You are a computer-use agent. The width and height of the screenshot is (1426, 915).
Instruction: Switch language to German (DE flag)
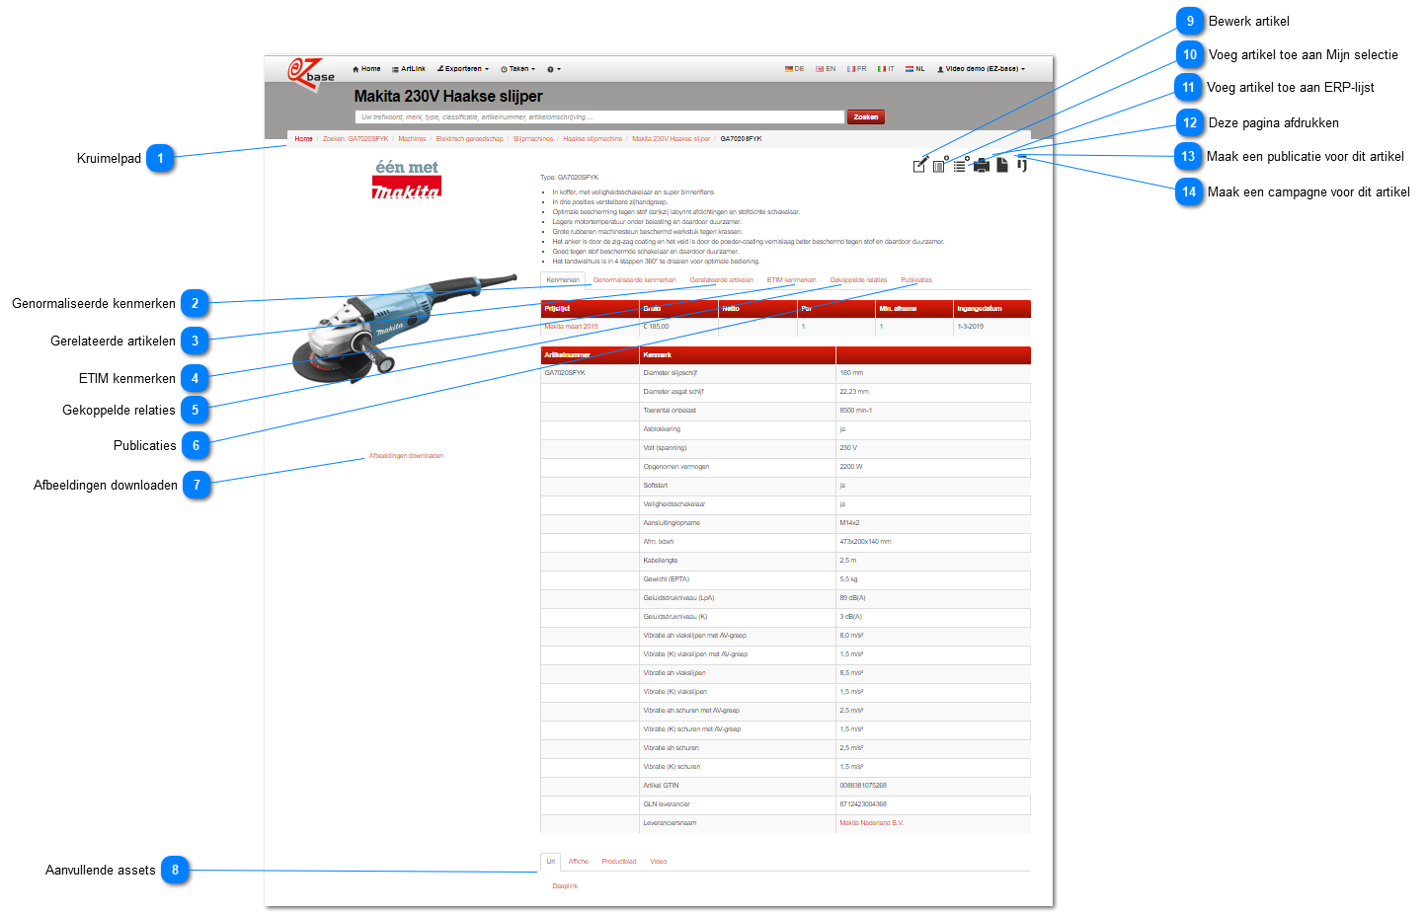coord(794,69)
